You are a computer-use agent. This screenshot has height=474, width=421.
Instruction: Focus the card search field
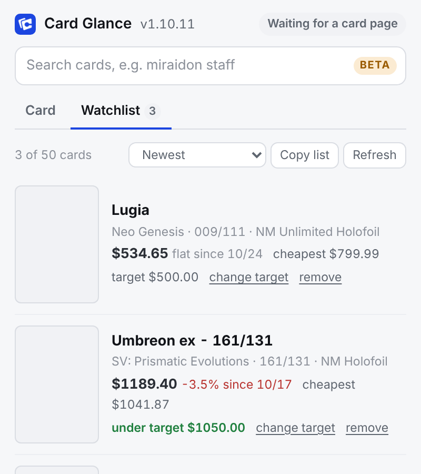(210, 66)
